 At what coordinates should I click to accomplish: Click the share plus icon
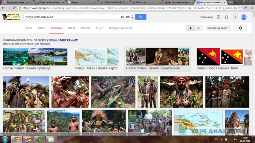[235, 17]
